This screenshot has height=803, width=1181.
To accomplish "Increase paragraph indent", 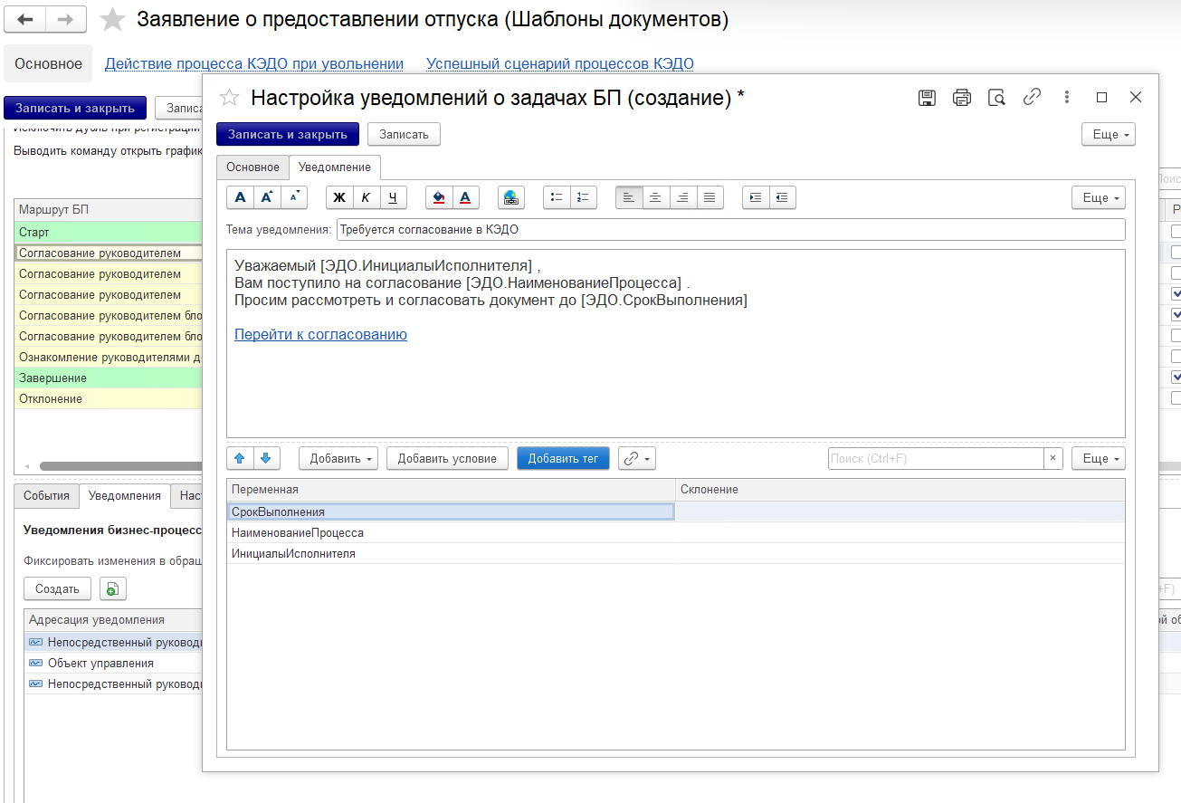I will click(756, 197).
